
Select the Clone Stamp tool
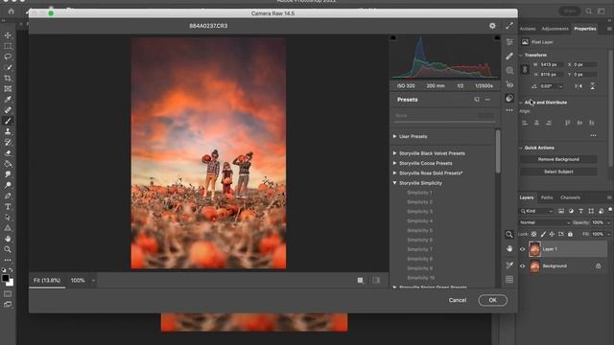point(8,131)
